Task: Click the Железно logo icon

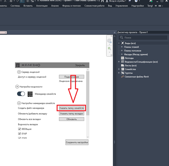Action: click(18, 65)
